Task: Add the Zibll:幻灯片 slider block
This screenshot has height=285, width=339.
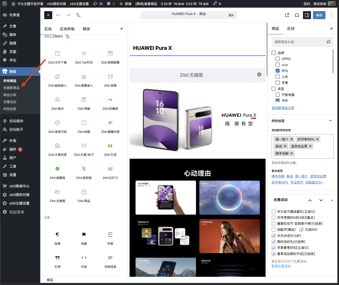Action: coord(110,172)
